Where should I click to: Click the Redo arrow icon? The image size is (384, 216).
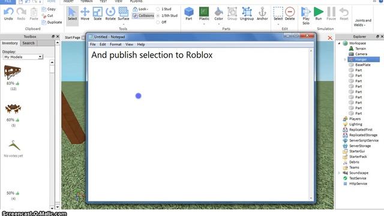21,11
